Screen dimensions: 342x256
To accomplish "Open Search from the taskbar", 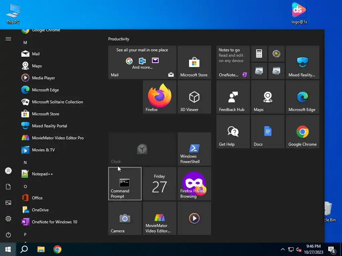I will point(24,249).
